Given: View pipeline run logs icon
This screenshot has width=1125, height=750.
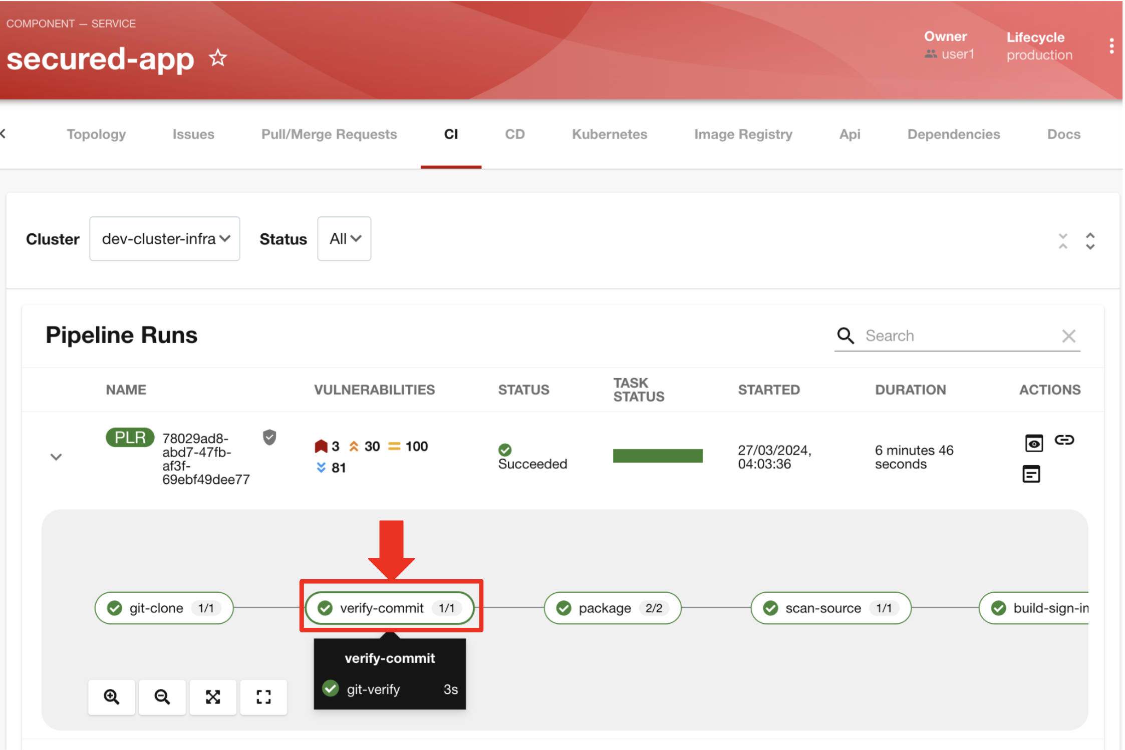Looking at the screenshot, I should (x=1031, y=474).
